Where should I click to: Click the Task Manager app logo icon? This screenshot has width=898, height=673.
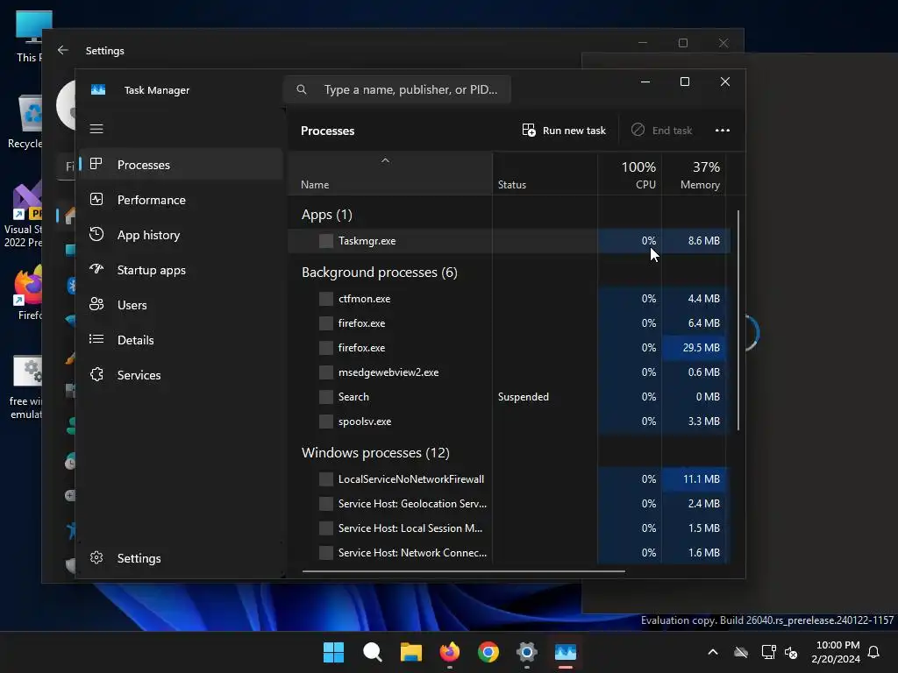98,90
